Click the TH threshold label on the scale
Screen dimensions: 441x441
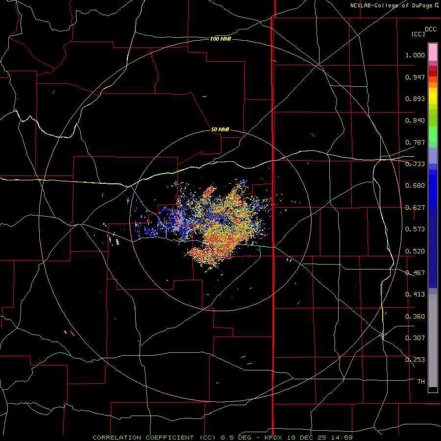(421, 382)
